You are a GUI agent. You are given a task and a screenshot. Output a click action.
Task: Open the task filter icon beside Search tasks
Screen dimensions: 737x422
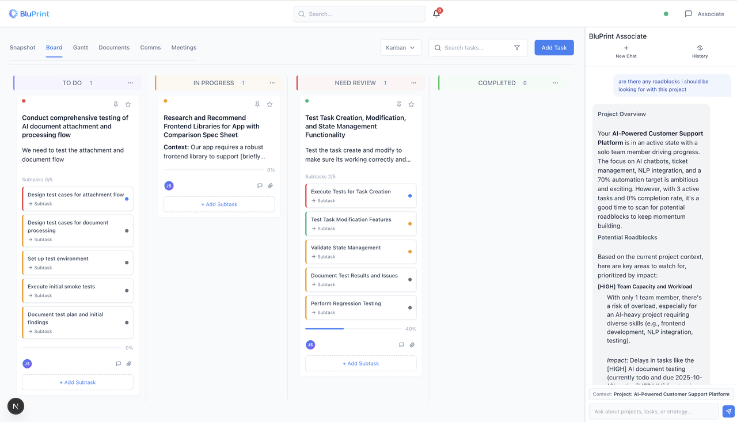[518, 47]
